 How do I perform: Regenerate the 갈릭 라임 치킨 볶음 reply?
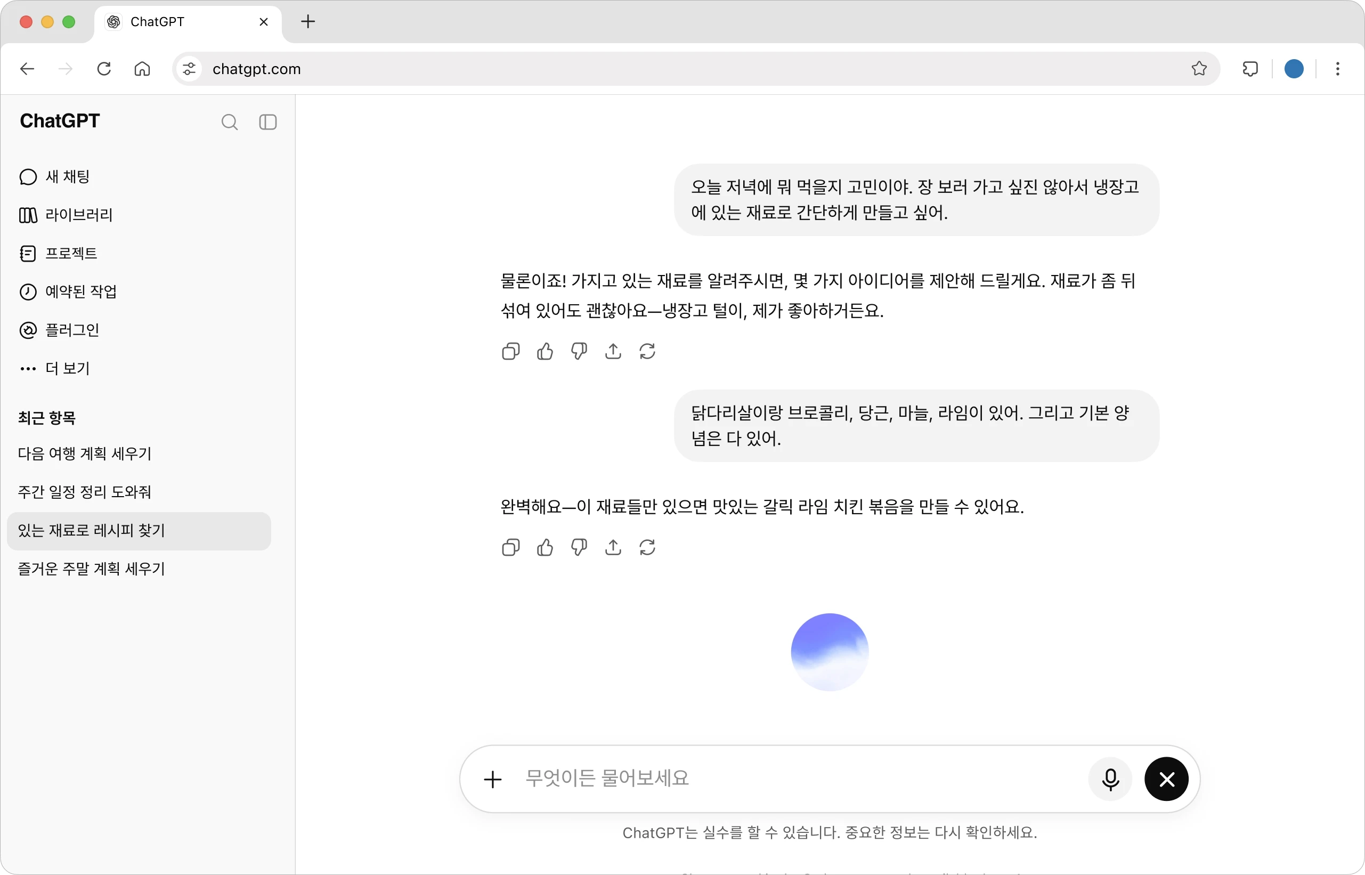coord(647,548)
